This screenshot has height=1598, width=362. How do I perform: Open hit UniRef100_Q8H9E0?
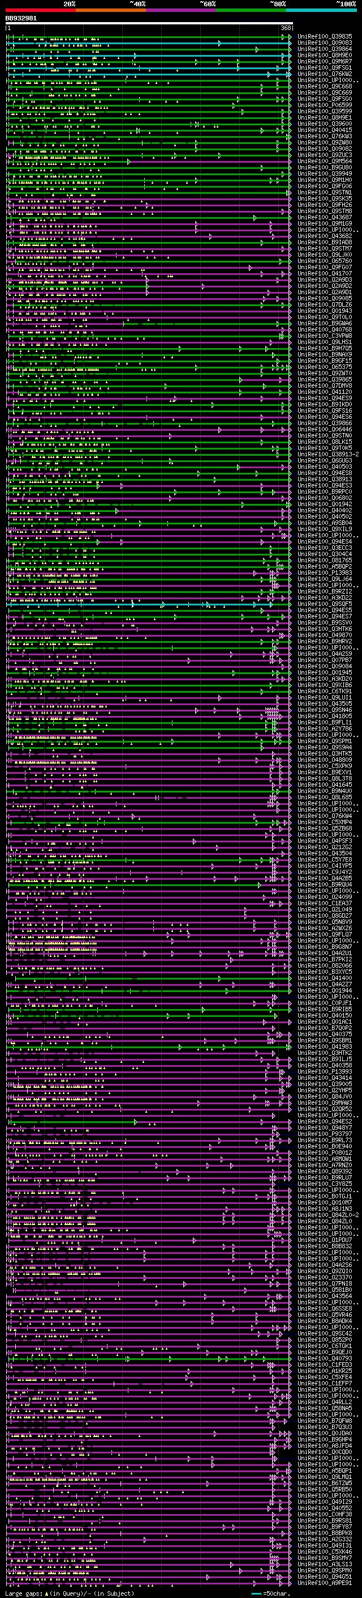pyautogui.click(x=325, y=55)
